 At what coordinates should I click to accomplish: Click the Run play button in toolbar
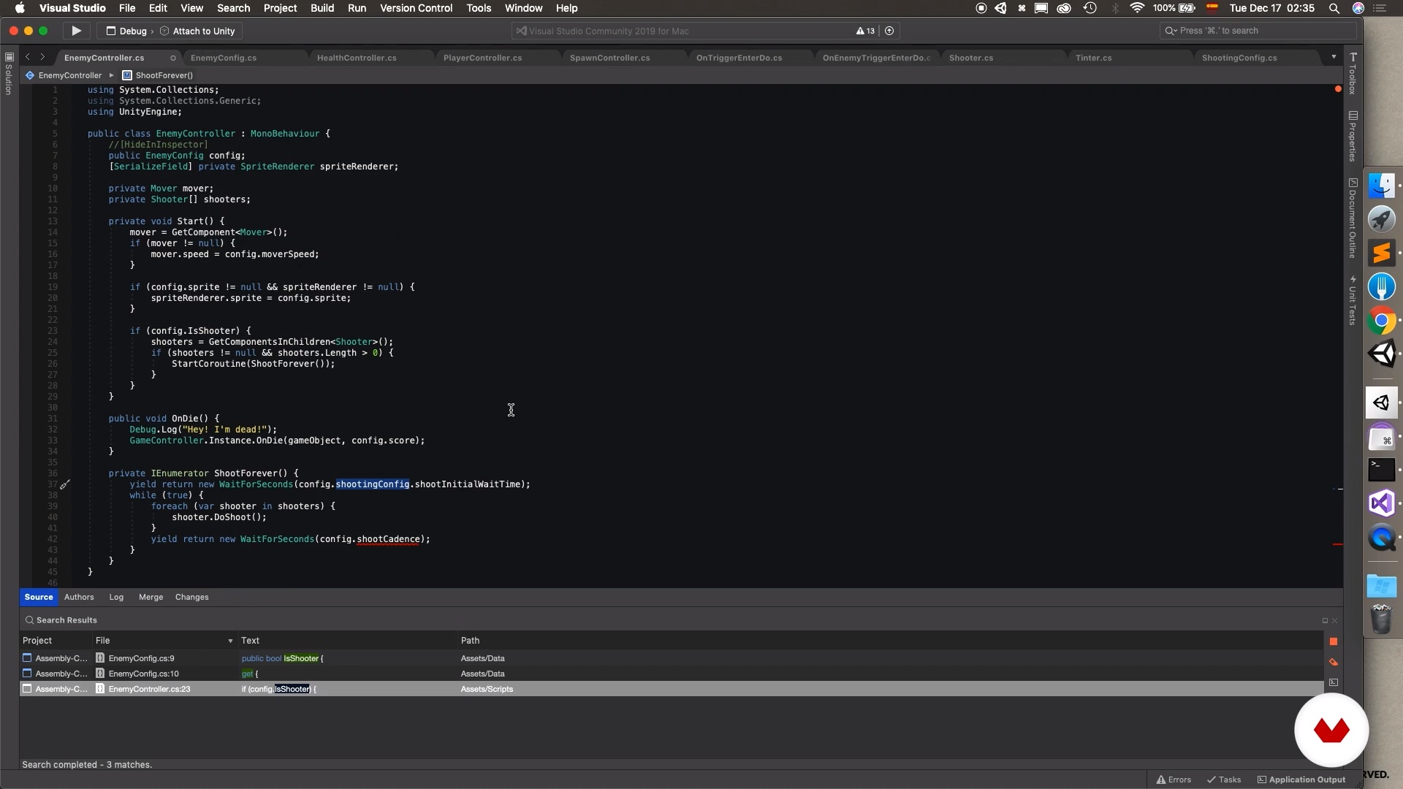pyautogui.click(x=76, y=31)
